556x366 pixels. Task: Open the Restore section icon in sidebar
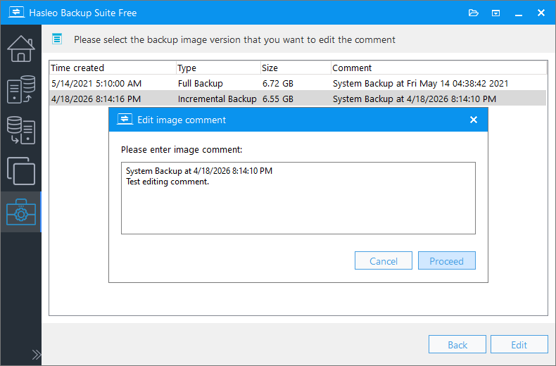pyautogui.click(x=21, y=130)
